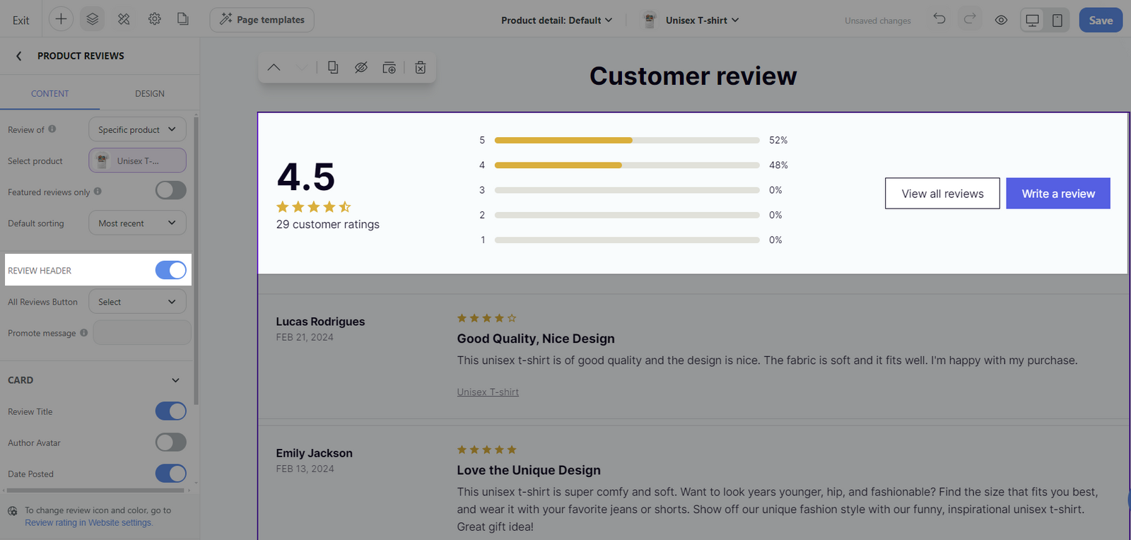This screenshot has width=1131, height=540.
Task: Click the FEB 13, 2024 date
Action: 305,469
